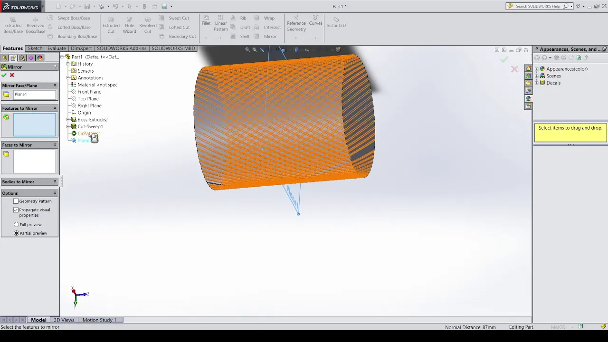608x342 pixels.
Task: Click the Revolved Boss/Base tool
Action: click(36, 26)
